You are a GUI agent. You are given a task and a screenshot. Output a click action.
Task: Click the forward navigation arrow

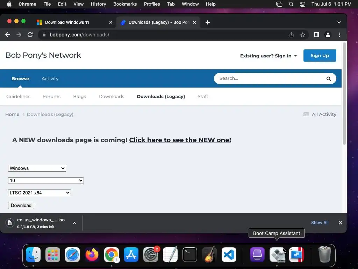point(19,35)
